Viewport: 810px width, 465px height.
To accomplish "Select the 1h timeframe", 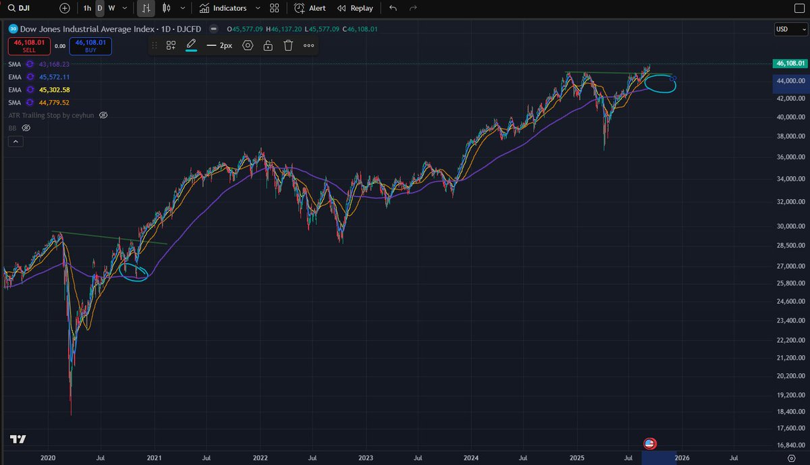I will [87, 8].
